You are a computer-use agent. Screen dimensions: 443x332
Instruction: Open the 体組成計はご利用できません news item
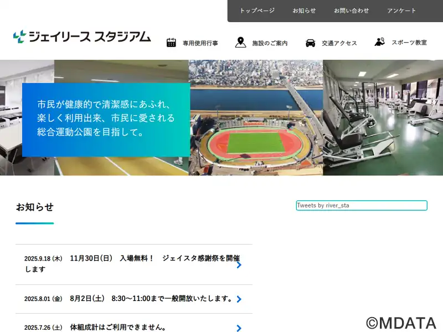(134, 323)
